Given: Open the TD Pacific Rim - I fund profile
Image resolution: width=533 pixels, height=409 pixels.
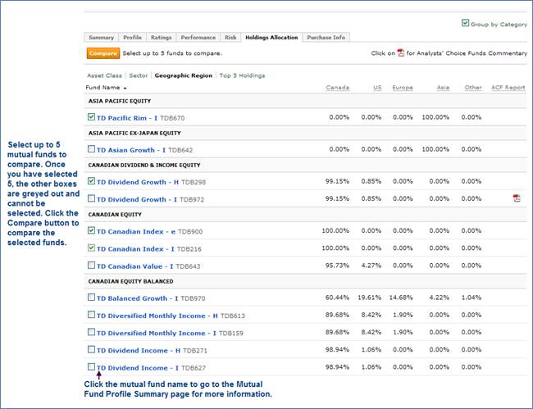Looking at the screenshot, I should [x=127, y=118].
